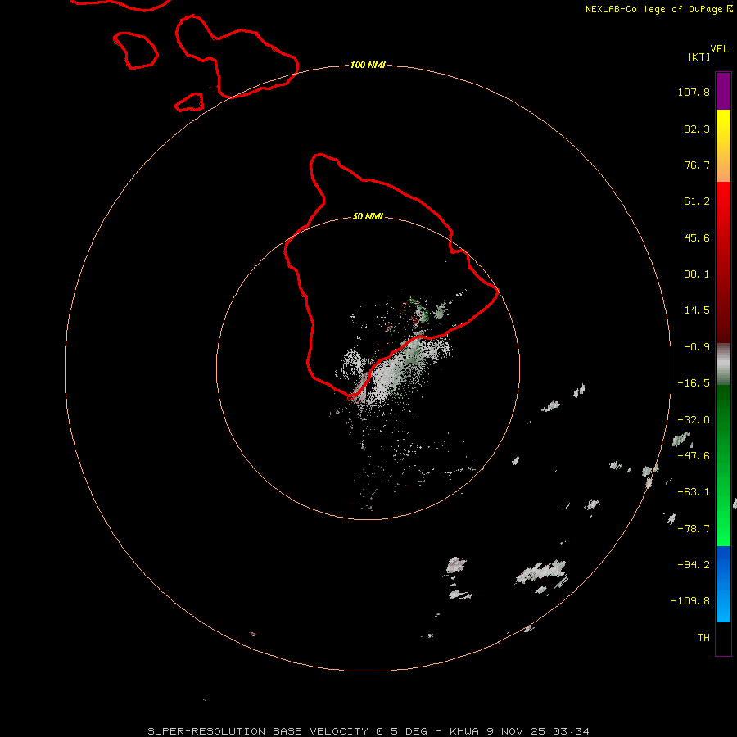Click the -16.5 velocity scale value
The width and height of the screenshot is (737, 737).
(694, 383)
